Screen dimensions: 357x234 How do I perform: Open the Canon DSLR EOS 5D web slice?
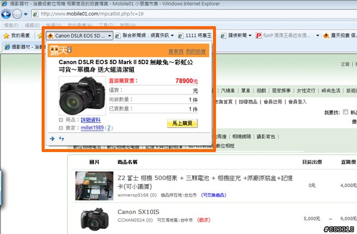[80, 36]
